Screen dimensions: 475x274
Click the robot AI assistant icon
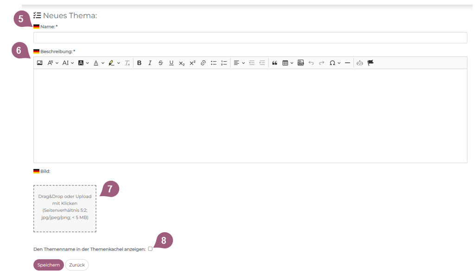tap(360, 63)
